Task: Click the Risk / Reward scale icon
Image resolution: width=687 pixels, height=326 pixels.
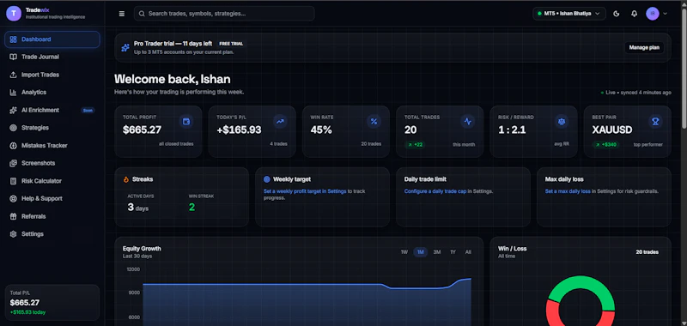Action: point(562,122)
